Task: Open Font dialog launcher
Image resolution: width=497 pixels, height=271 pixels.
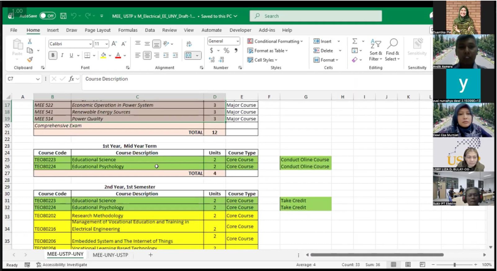Action: [x=128, y=67]
